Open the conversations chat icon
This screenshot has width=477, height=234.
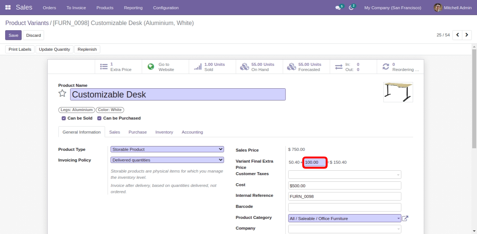pos(338,8)
